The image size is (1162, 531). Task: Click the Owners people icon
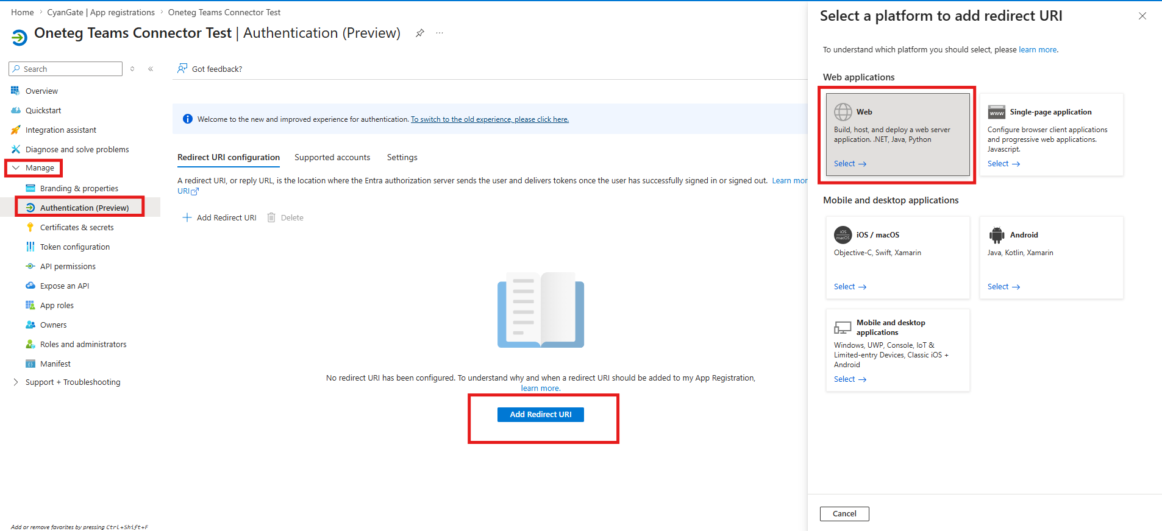pyautogui.click(x=30, y=325)
